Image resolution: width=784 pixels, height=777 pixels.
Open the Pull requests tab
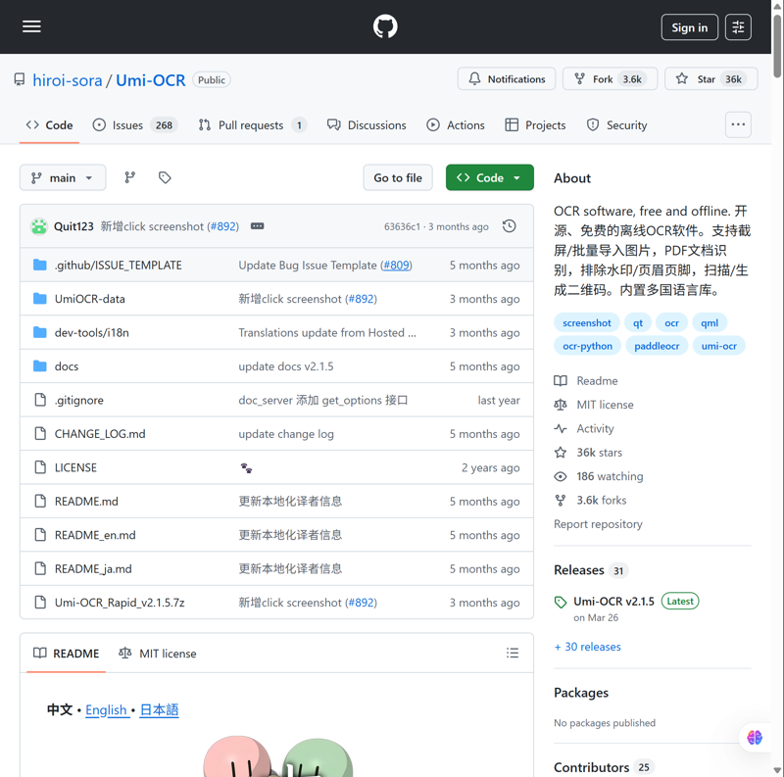click(x=253, y=125)
